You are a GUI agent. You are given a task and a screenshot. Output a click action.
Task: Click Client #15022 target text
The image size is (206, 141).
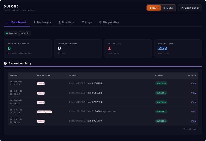(x=77, y=83)
